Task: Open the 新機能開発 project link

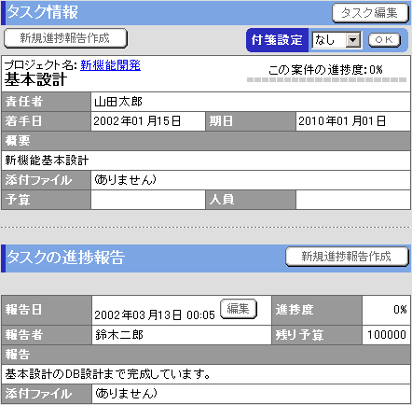Action: 110,65
